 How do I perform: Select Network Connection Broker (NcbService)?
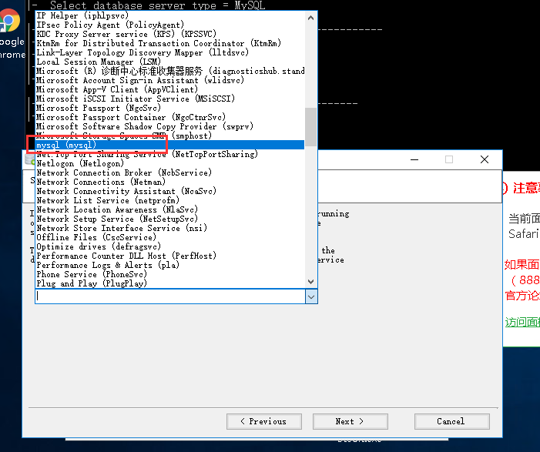tap(170, 172)
